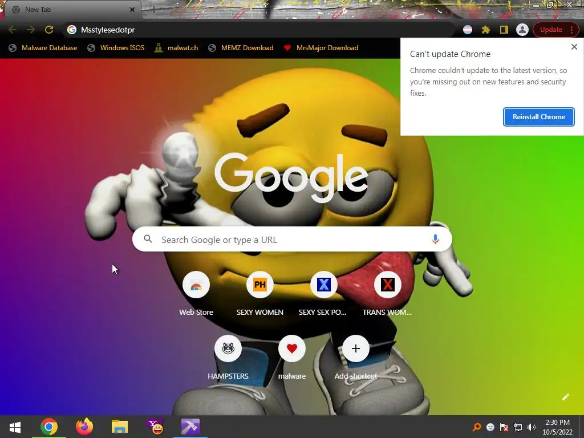This screenshot has width=584, height=438.
Task: Open the purple hammer taskbar app
Action: coord(190,427)
